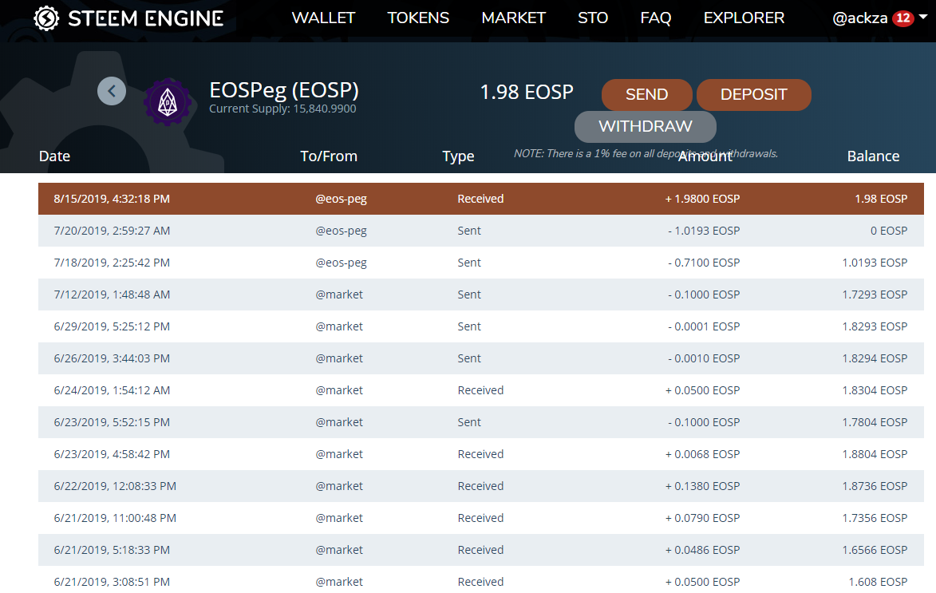Open the TOKENS menu item
Viewport: 936px width, 593px height.
click(x=418, y=18)
